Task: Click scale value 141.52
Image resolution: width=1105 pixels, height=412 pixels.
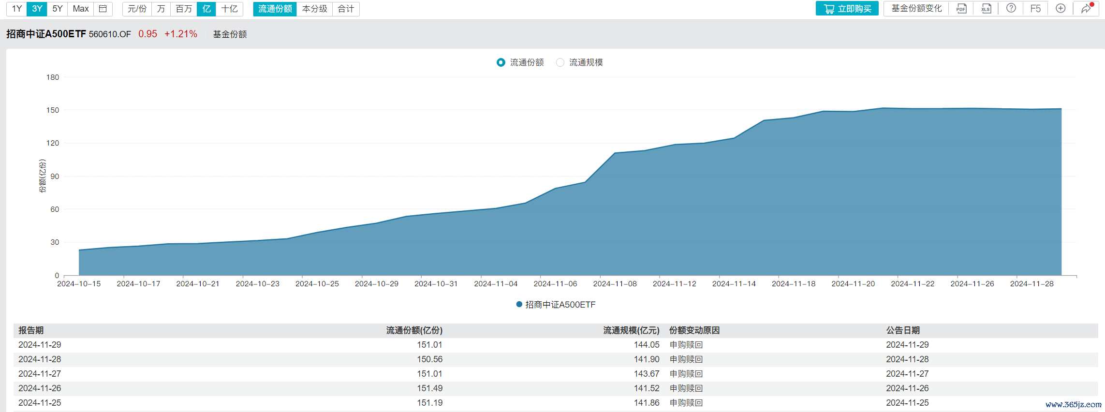Action: (647, 388)
